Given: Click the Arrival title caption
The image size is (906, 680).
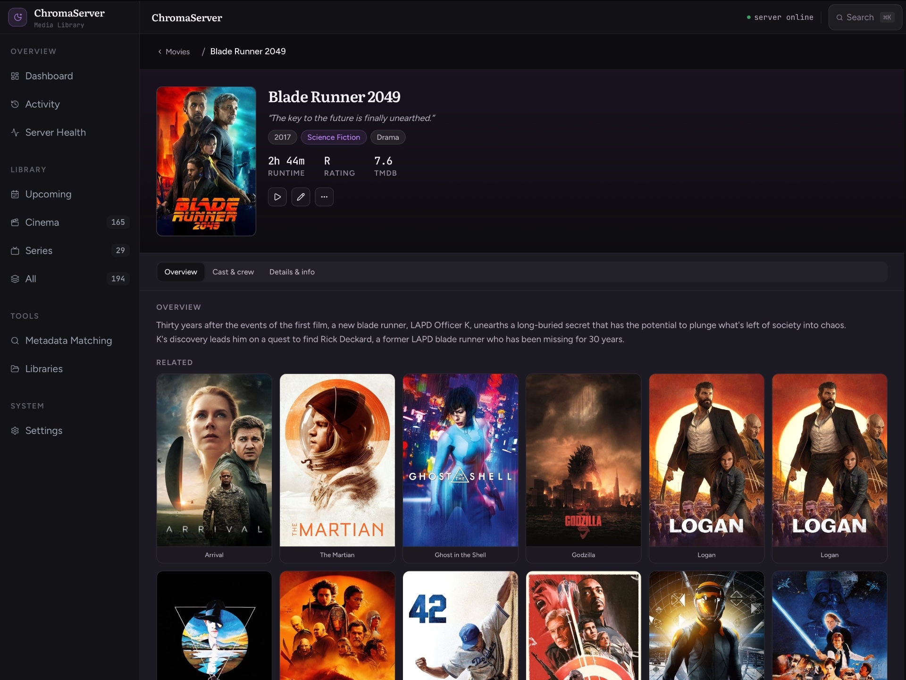Looking at the screenshot, I should pyautogui.click(x=214, y=555).
